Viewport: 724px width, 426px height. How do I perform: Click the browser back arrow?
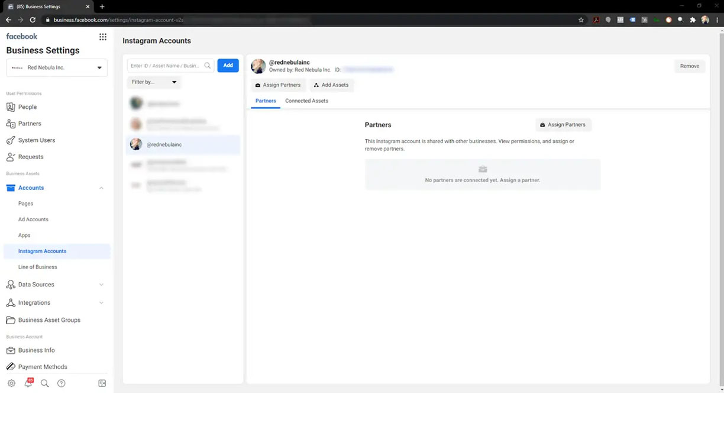[x=8, y=20]
